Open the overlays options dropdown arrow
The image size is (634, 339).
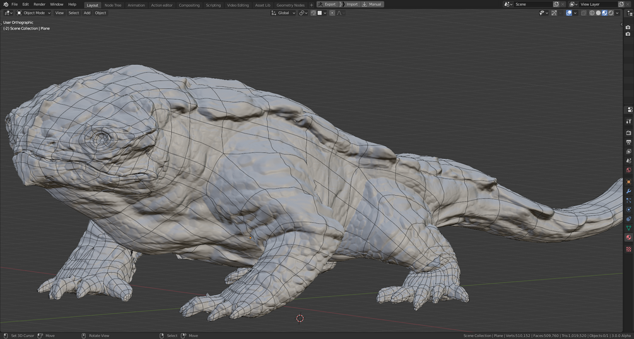coord(575,13)
